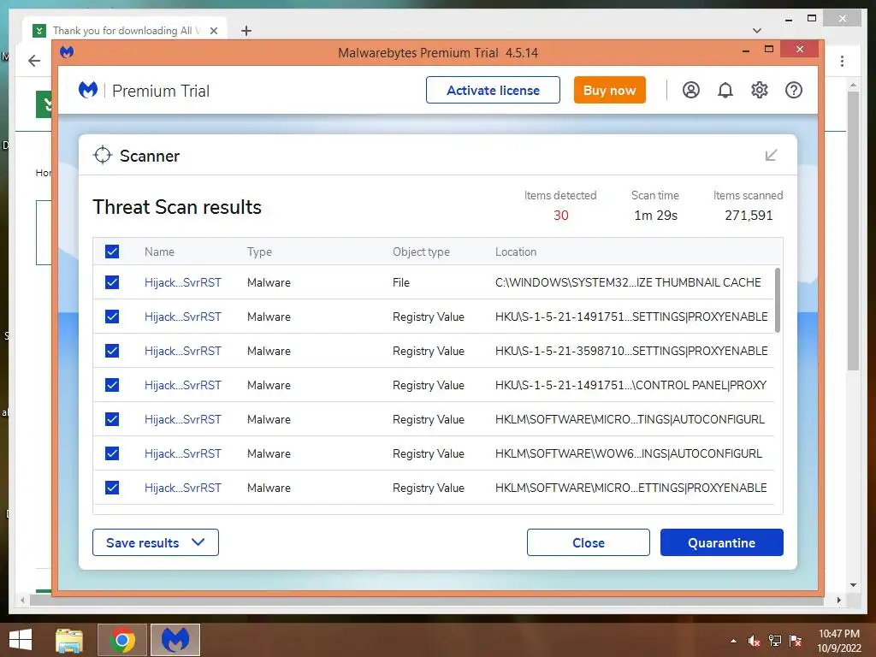Viewport: 876px width, 657px height.
Task: Sort results by Name column
Action: [x=159, y=252]
